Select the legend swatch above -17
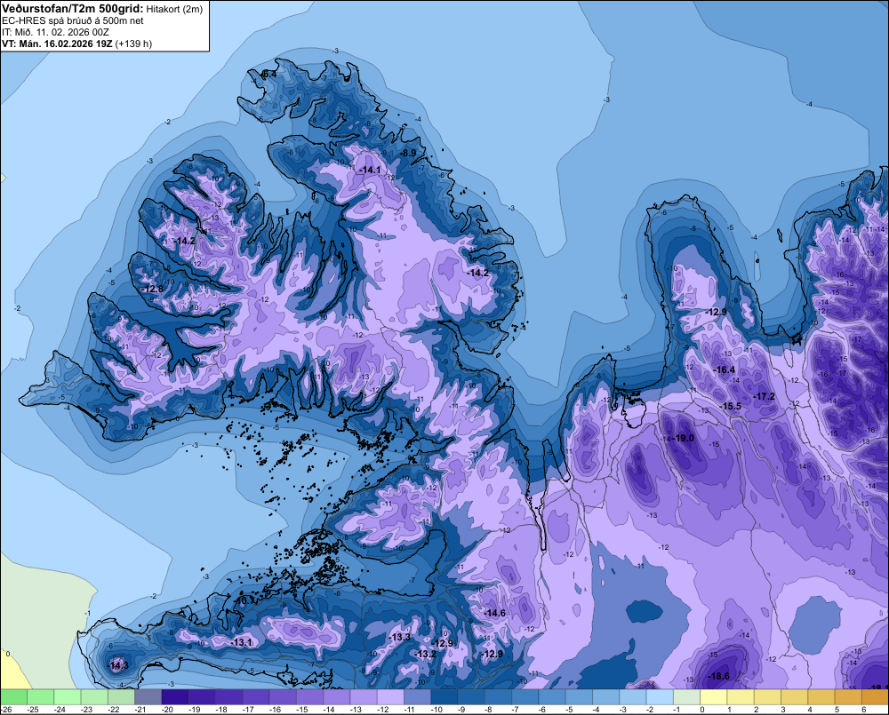 pos(256,696)
